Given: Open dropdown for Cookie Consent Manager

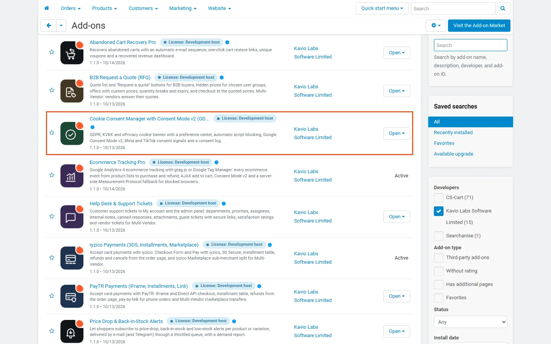Looking at the screenshot, I should [397, 133].
